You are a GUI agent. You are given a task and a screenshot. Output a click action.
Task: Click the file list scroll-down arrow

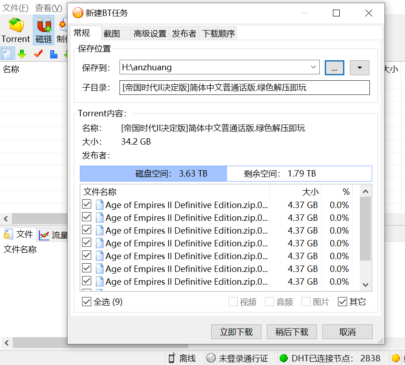click(365, 285)
